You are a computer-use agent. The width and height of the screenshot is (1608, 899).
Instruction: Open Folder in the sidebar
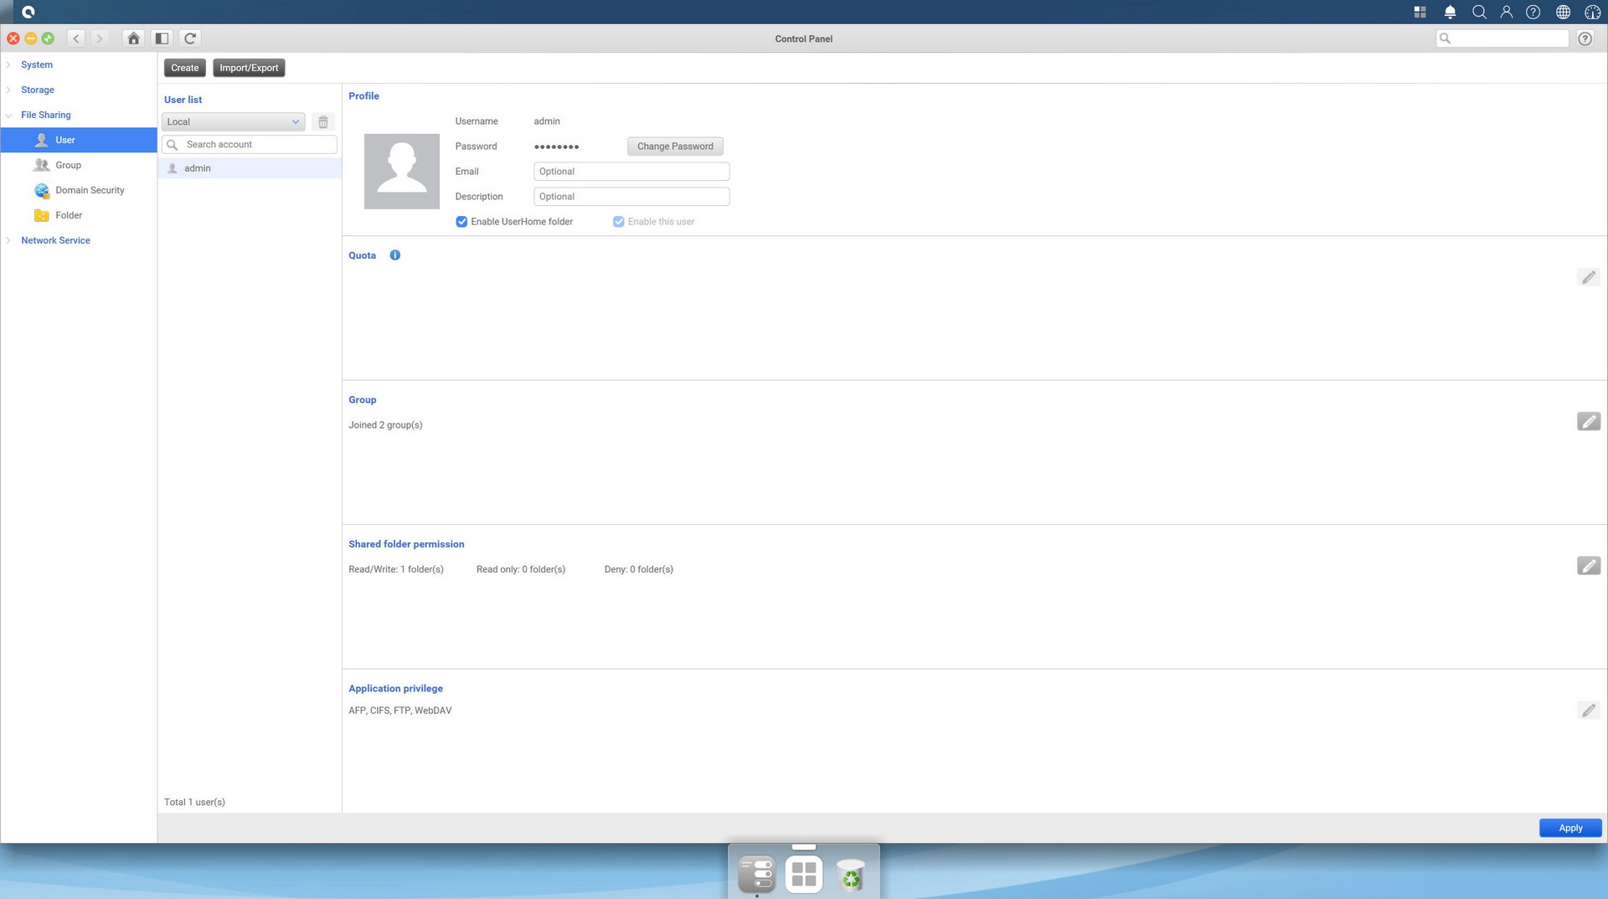[79, 215]
